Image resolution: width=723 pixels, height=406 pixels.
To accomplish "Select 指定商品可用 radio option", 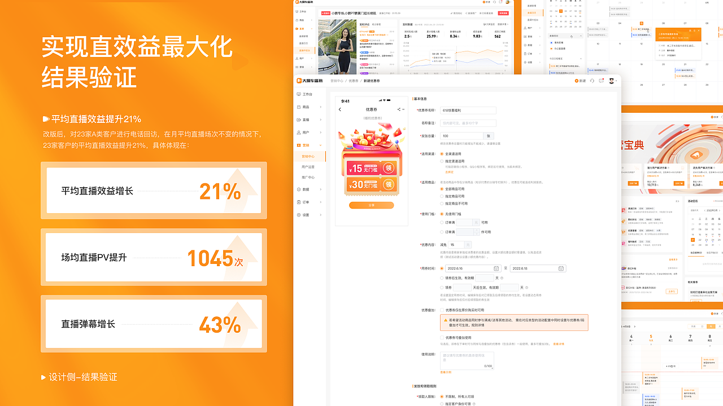I will pyautogui.click(x=442, y=196).
